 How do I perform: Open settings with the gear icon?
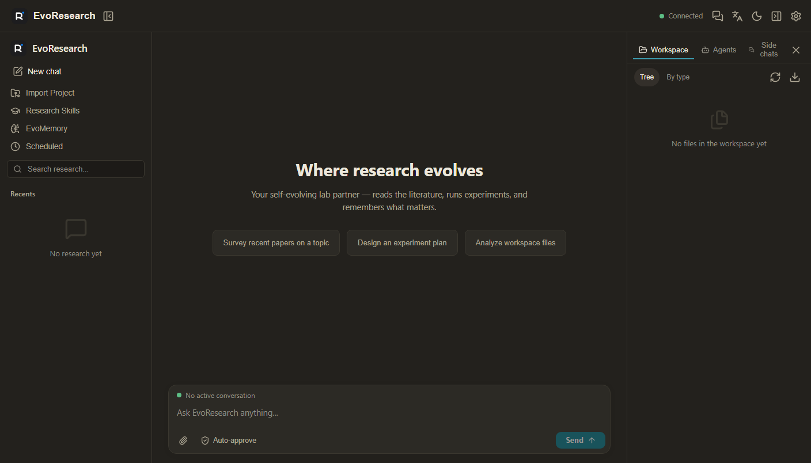[x=796, y=16]
